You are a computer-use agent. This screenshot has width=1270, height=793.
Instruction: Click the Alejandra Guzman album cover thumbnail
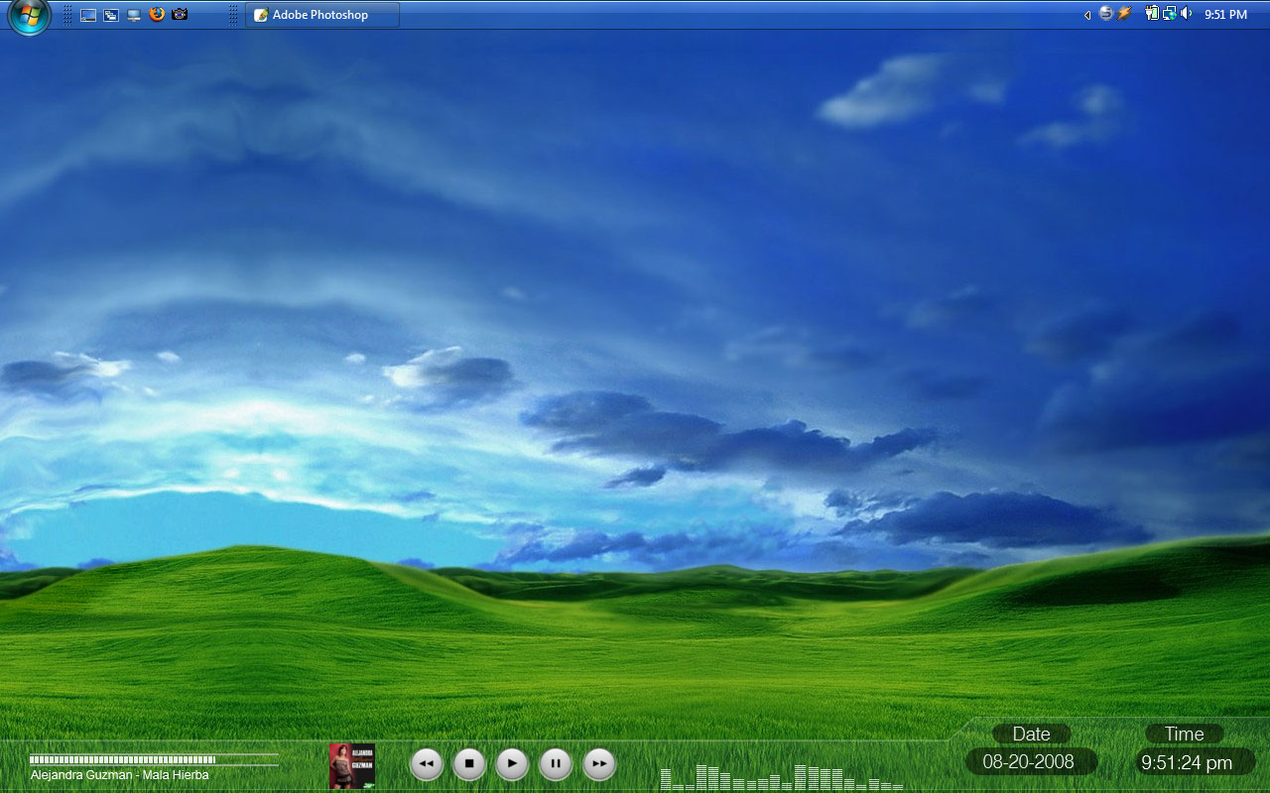[x=352, y=765]
